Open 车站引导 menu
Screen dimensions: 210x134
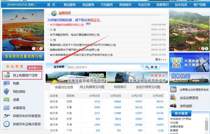(x=144, y=5)
